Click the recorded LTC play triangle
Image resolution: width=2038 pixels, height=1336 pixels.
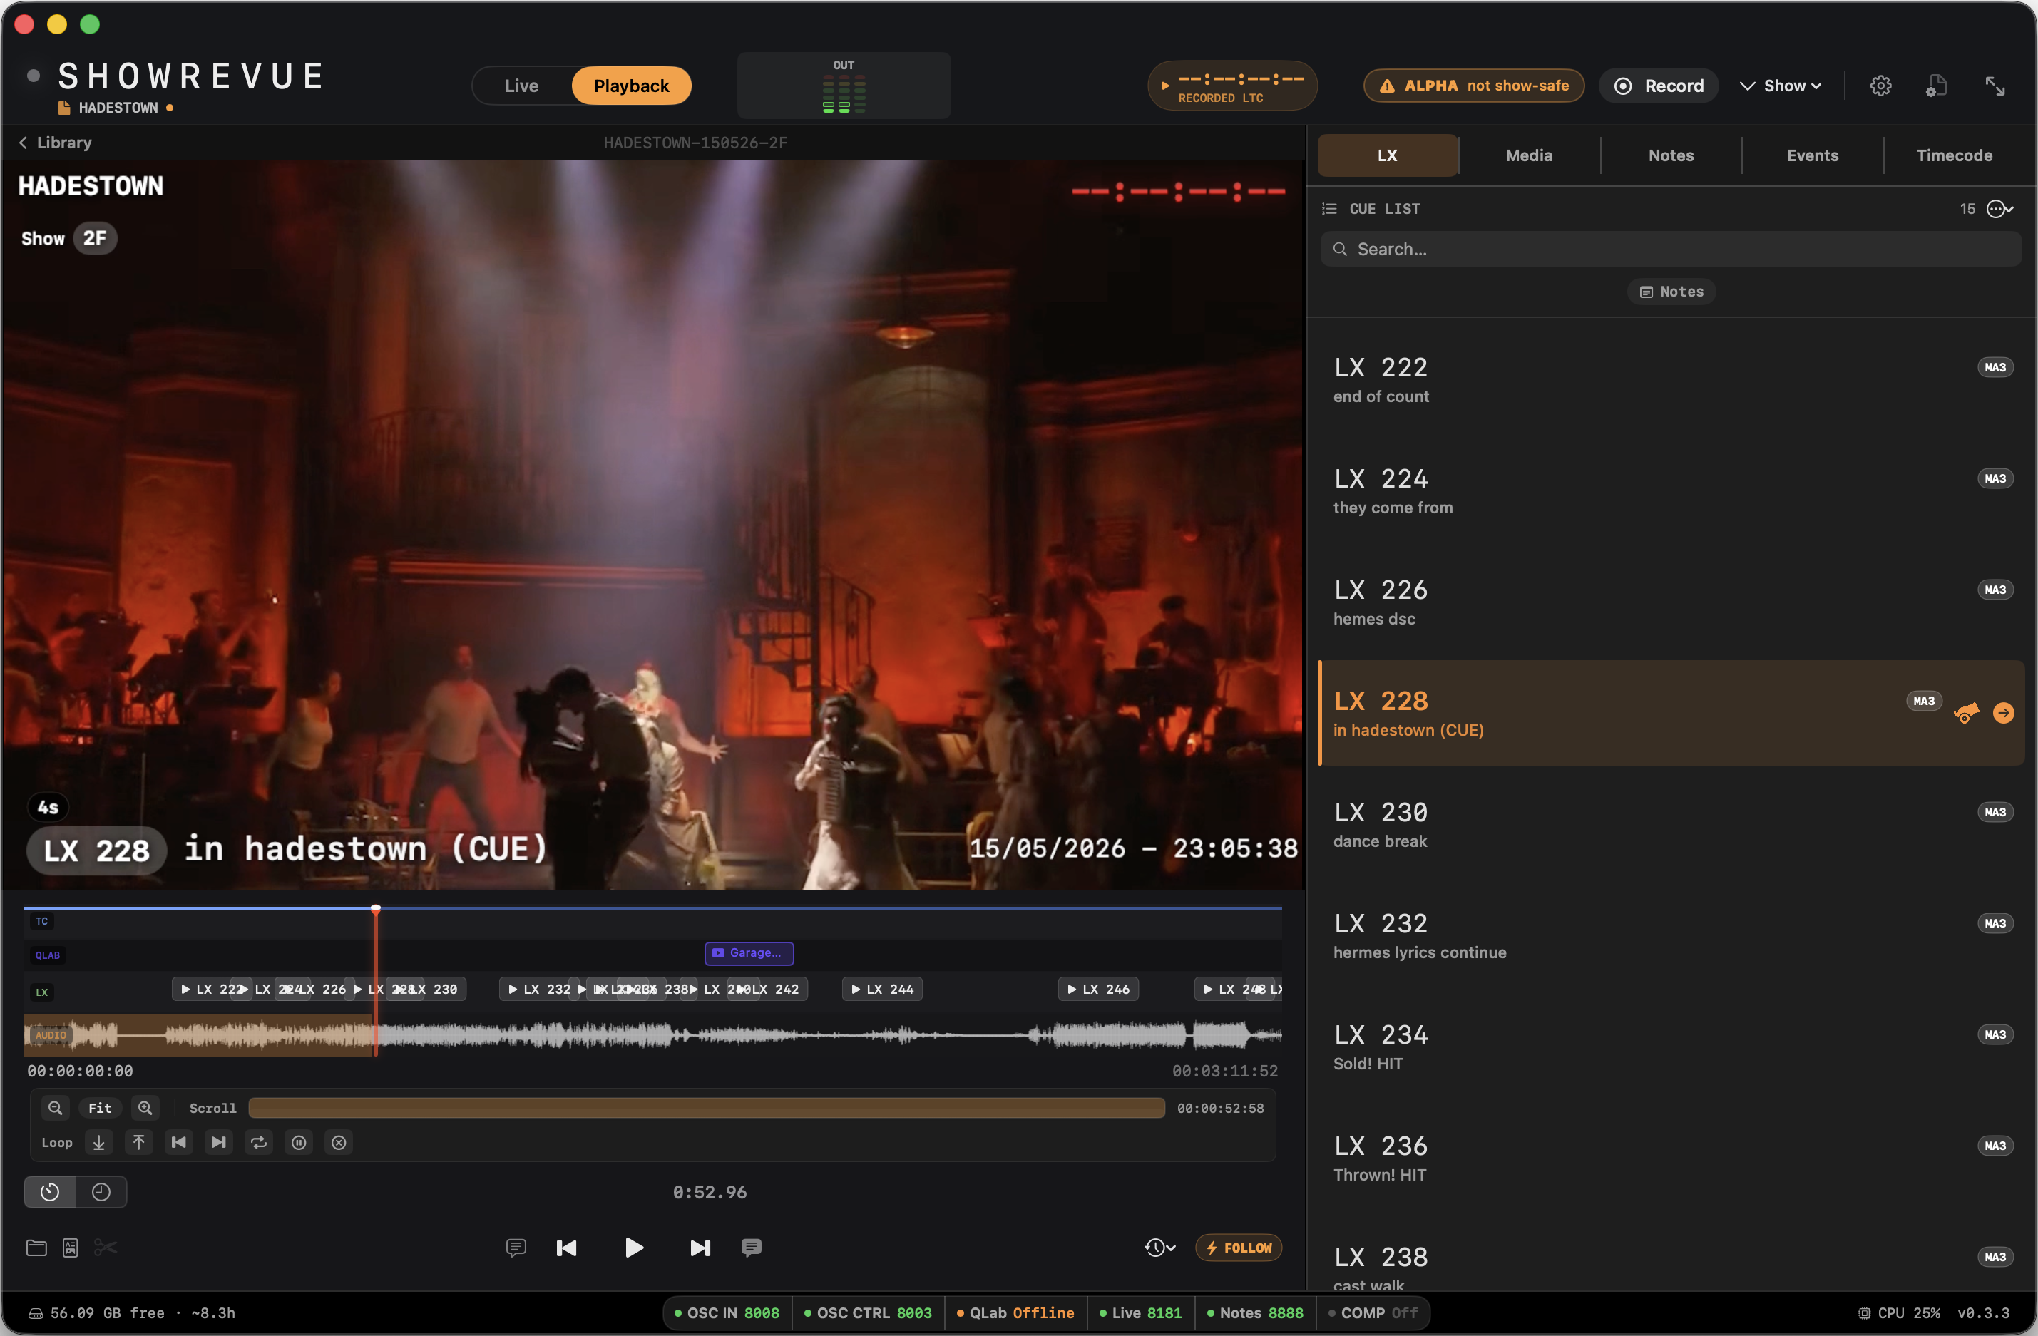[x=1165, y=86]
